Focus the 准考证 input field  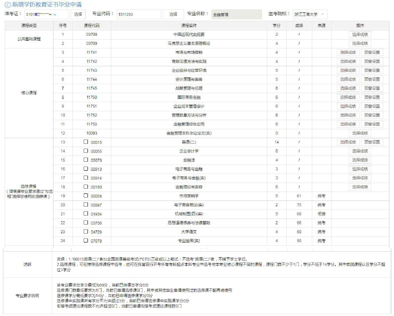46,14
